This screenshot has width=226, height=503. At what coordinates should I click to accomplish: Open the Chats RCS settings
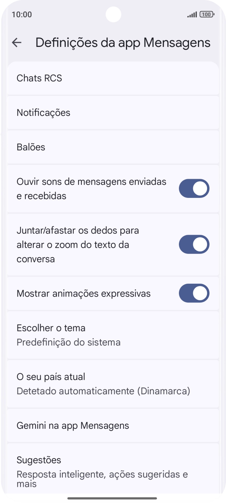pos(39,78)
